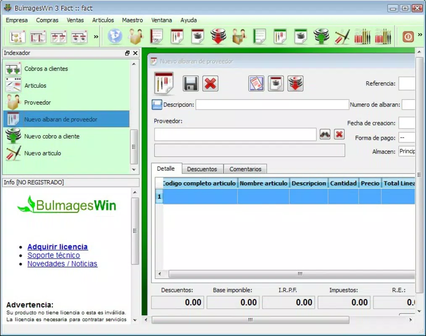Viewport: 426px width, 336px height.
Task: Follow the Novedades / Noticias link
Action: pyautogui.click(x=62, y=263)
